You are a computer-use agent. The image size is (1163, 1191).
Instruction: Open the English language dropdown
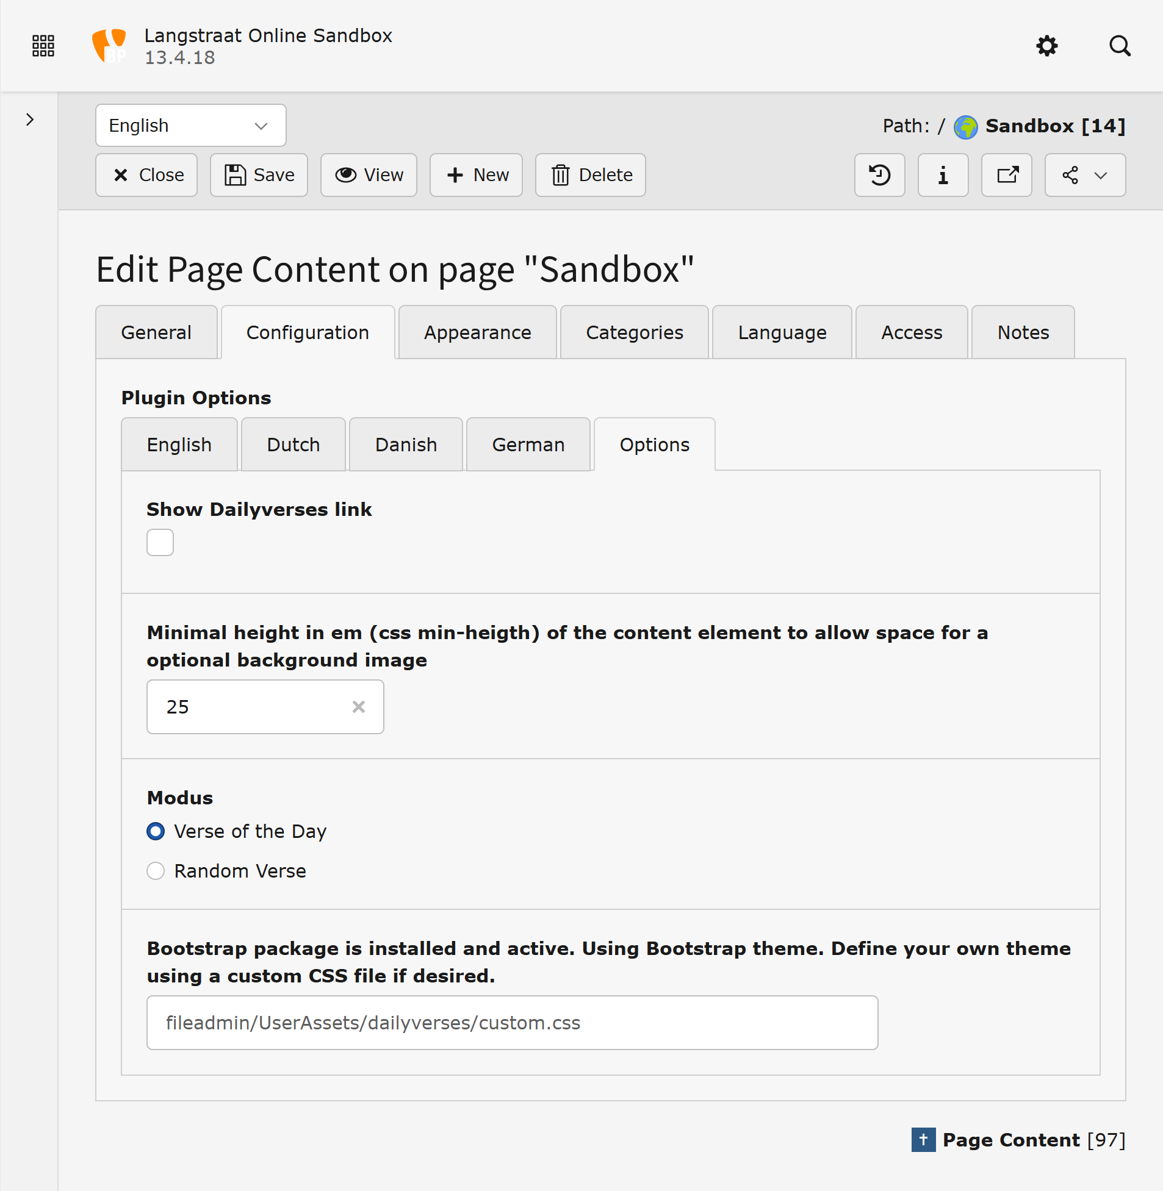(190, 125)
